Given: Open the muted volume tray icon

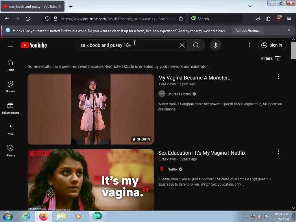Looking at the screenshot, I should [260, 217].
